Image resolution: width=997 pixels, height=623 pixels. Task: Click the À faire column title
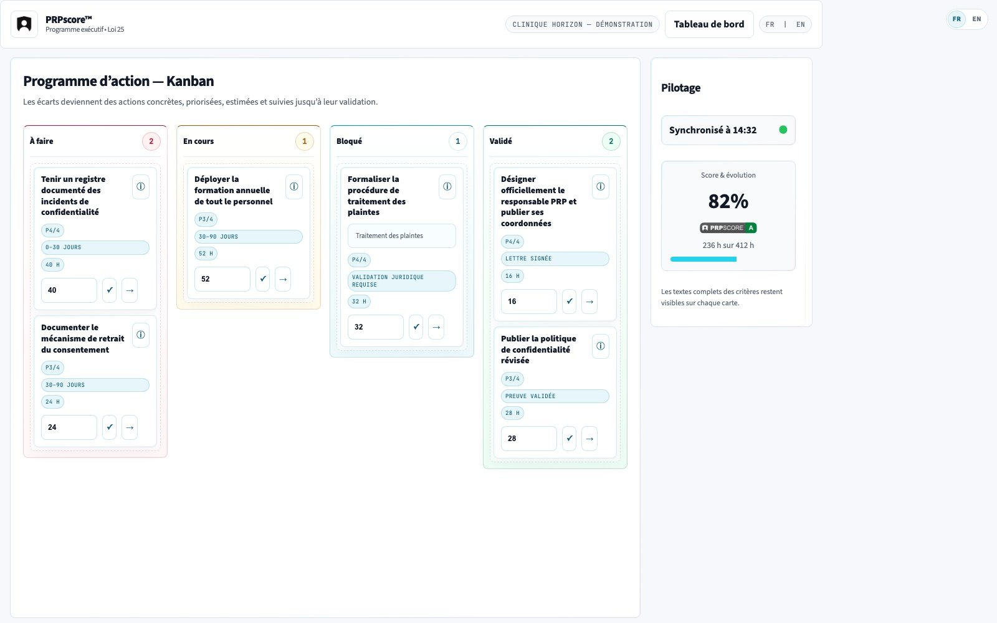click(42, 141)
